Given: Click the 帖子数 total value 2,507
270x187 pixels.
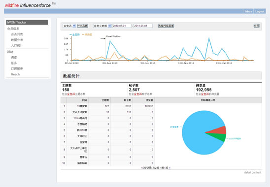Looking at the screenshot, I should [134, 90].
